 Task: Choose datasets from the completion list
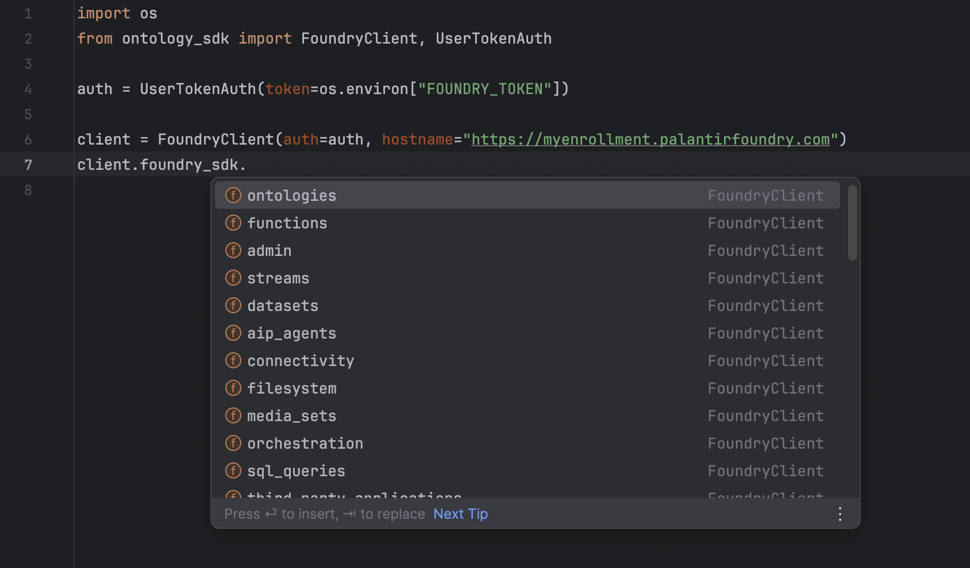click(527, 306)
